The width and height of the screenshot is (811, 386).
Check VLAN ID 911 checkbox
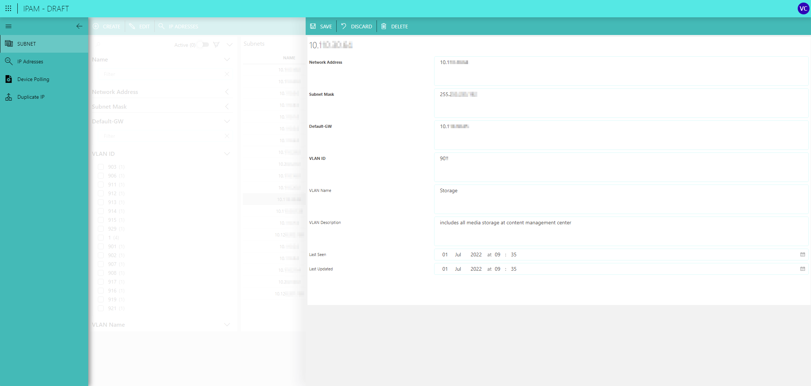(x=101, y=185)
